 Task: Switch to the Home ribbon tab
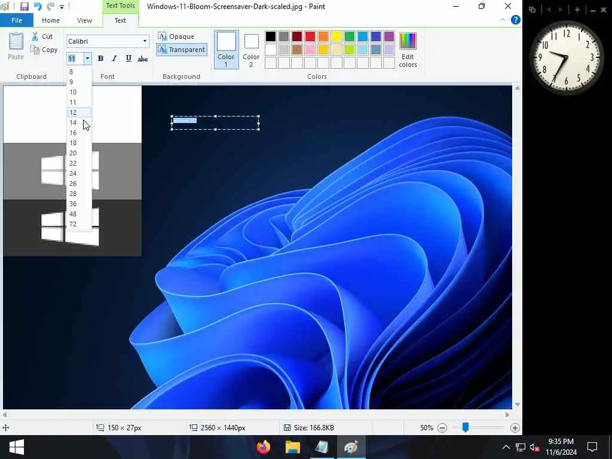(51, 20)
